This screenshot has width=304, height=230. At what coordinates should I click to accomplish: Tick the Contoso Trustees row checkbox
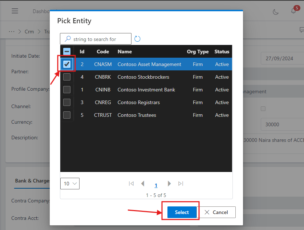(x=67, y=115)
